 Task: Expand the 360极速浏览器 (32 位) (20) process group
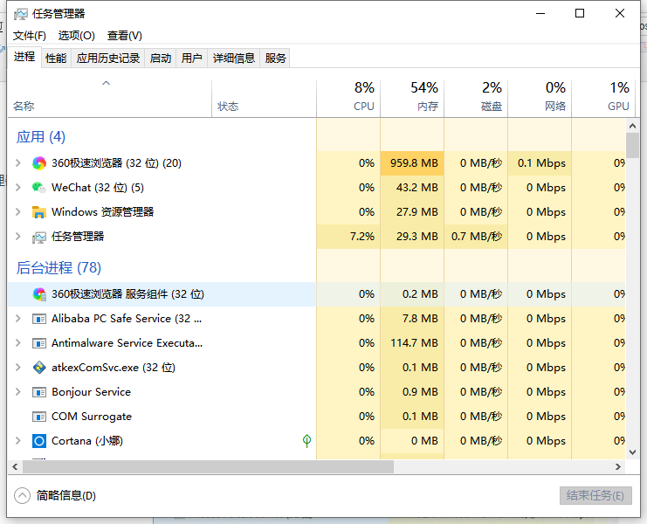tap(18, 163)
